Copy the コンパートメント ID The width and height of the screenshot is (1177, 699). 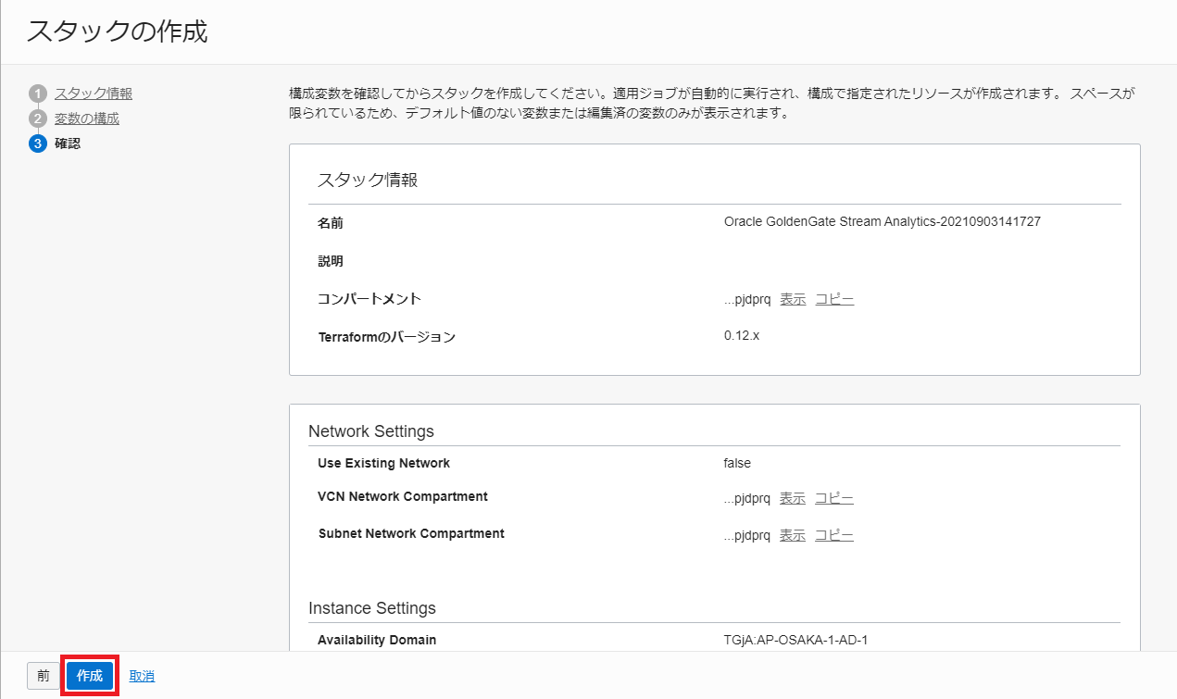834,299
